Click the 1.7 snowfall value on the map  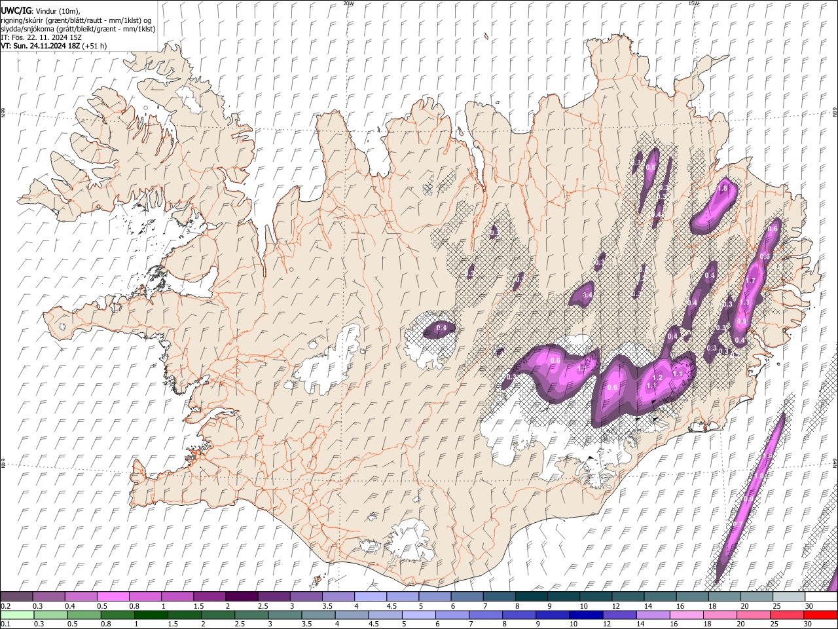(751, 280)
